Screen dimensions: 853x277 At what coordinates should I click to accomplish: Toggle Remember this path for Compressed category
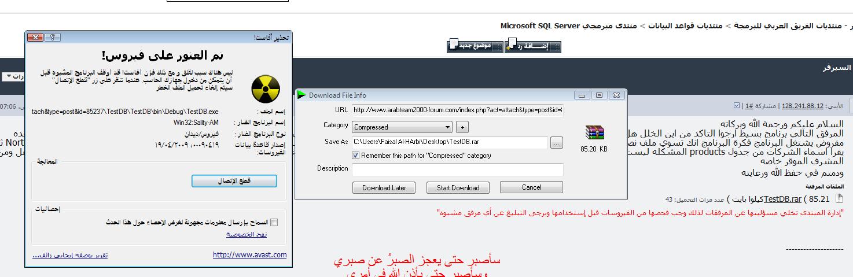(355, 156)
